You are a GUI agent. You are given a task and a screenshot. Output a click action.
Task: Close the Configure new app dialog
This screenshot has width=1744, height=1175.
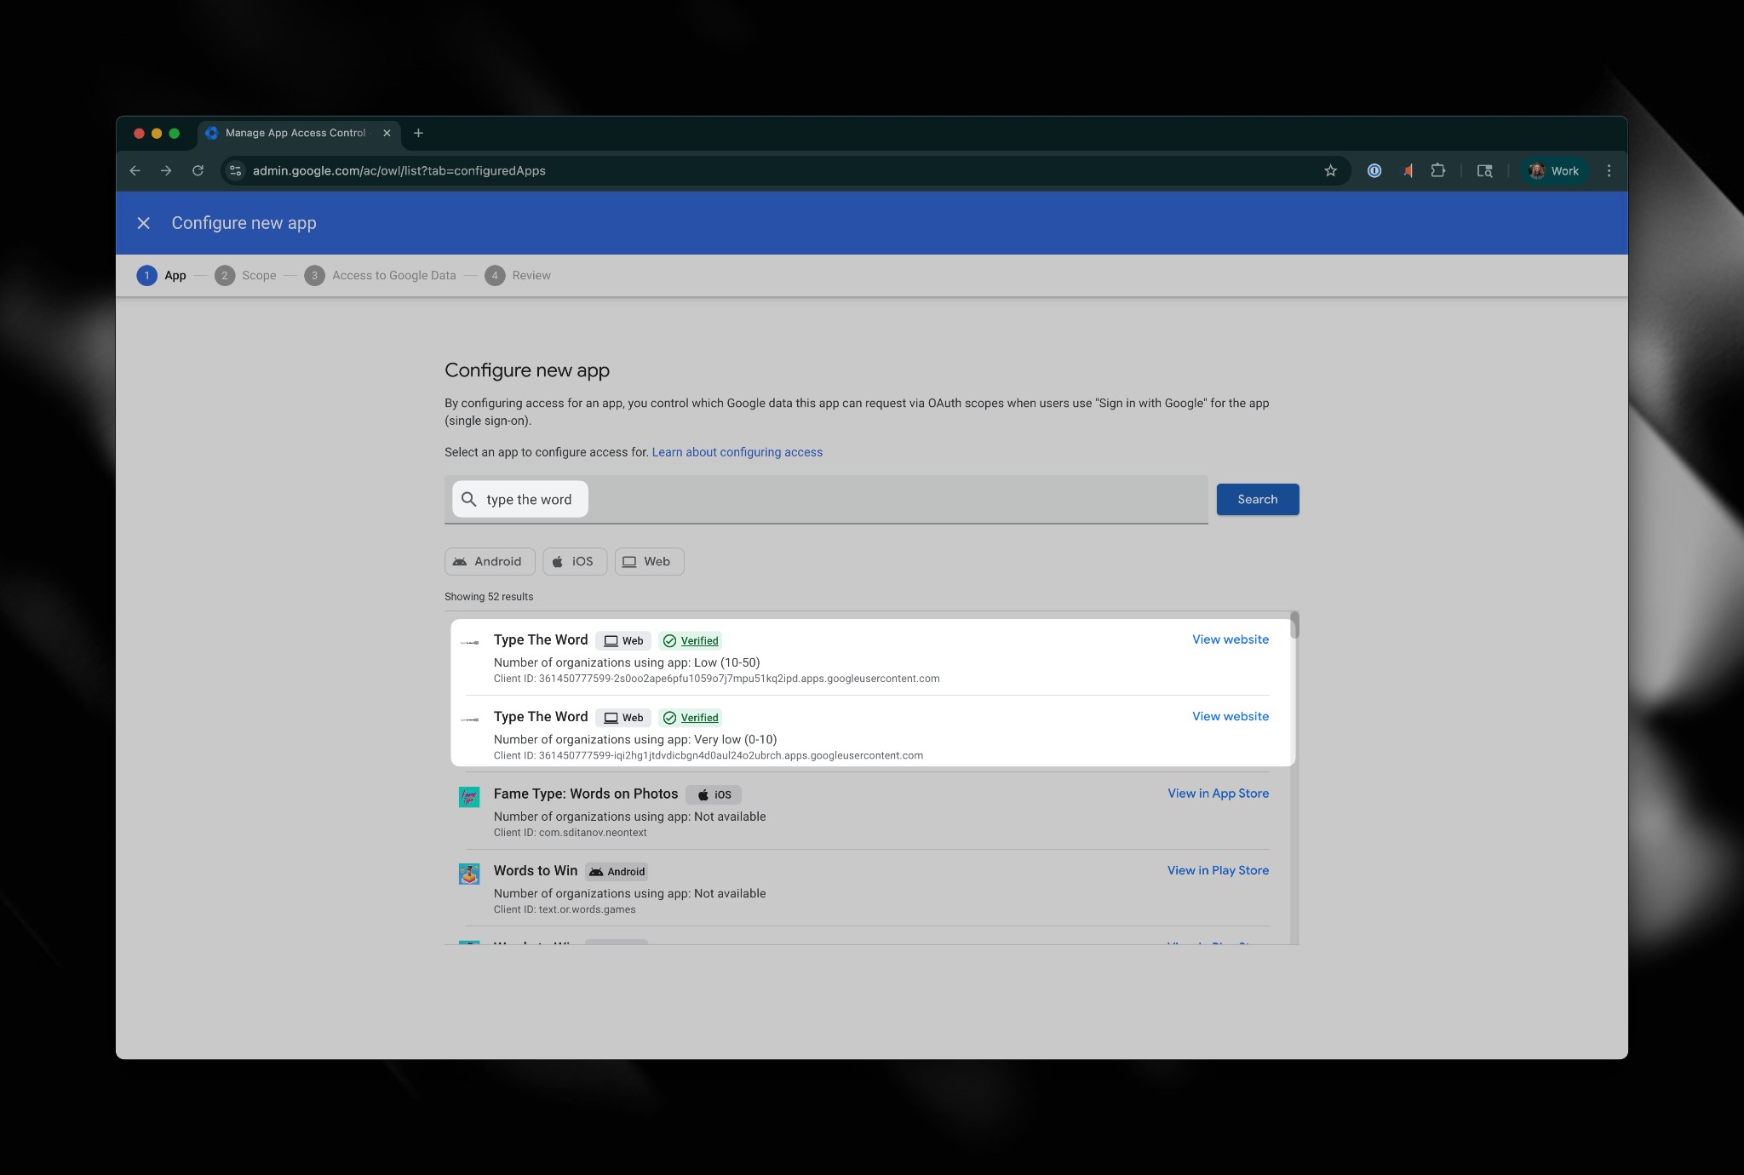pos(143,223)
